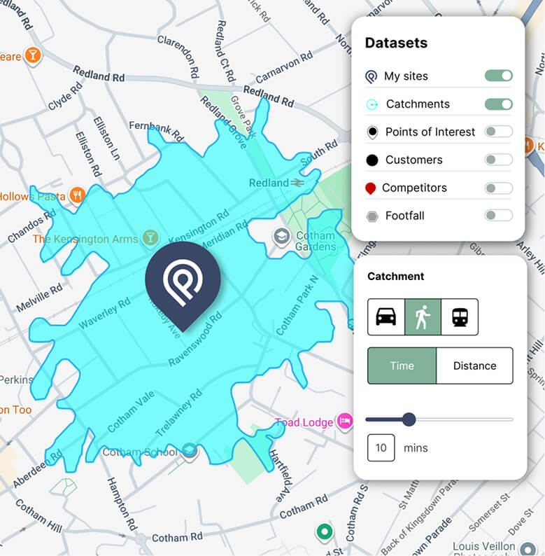The width and height of the screenshot is (545, 556).
Task: Click the Redland station label
Action: point(269,183)
